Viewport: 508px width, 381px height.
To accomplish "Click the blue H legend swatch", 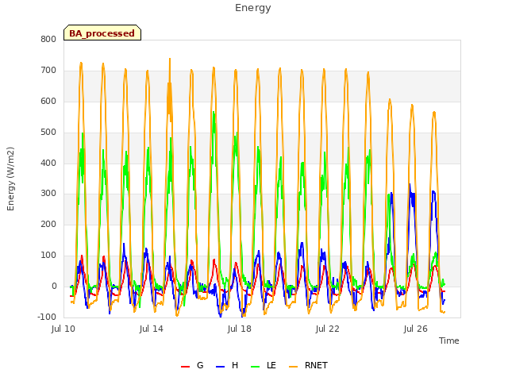I will (x=221, y=367).
